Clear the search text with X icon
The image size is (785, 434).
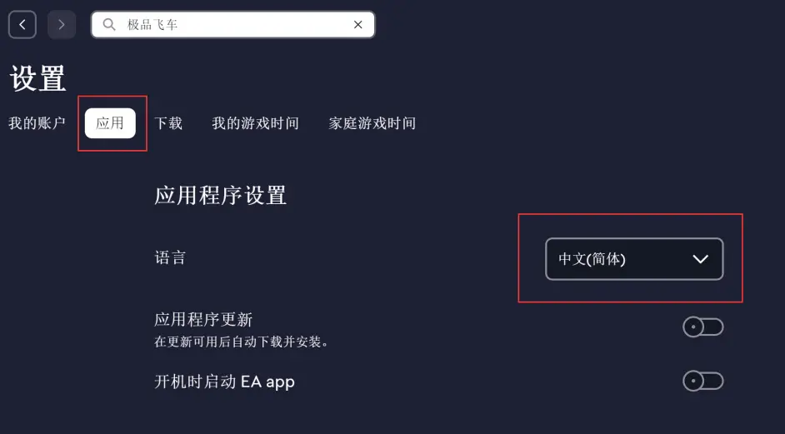[x=358, y=24]
